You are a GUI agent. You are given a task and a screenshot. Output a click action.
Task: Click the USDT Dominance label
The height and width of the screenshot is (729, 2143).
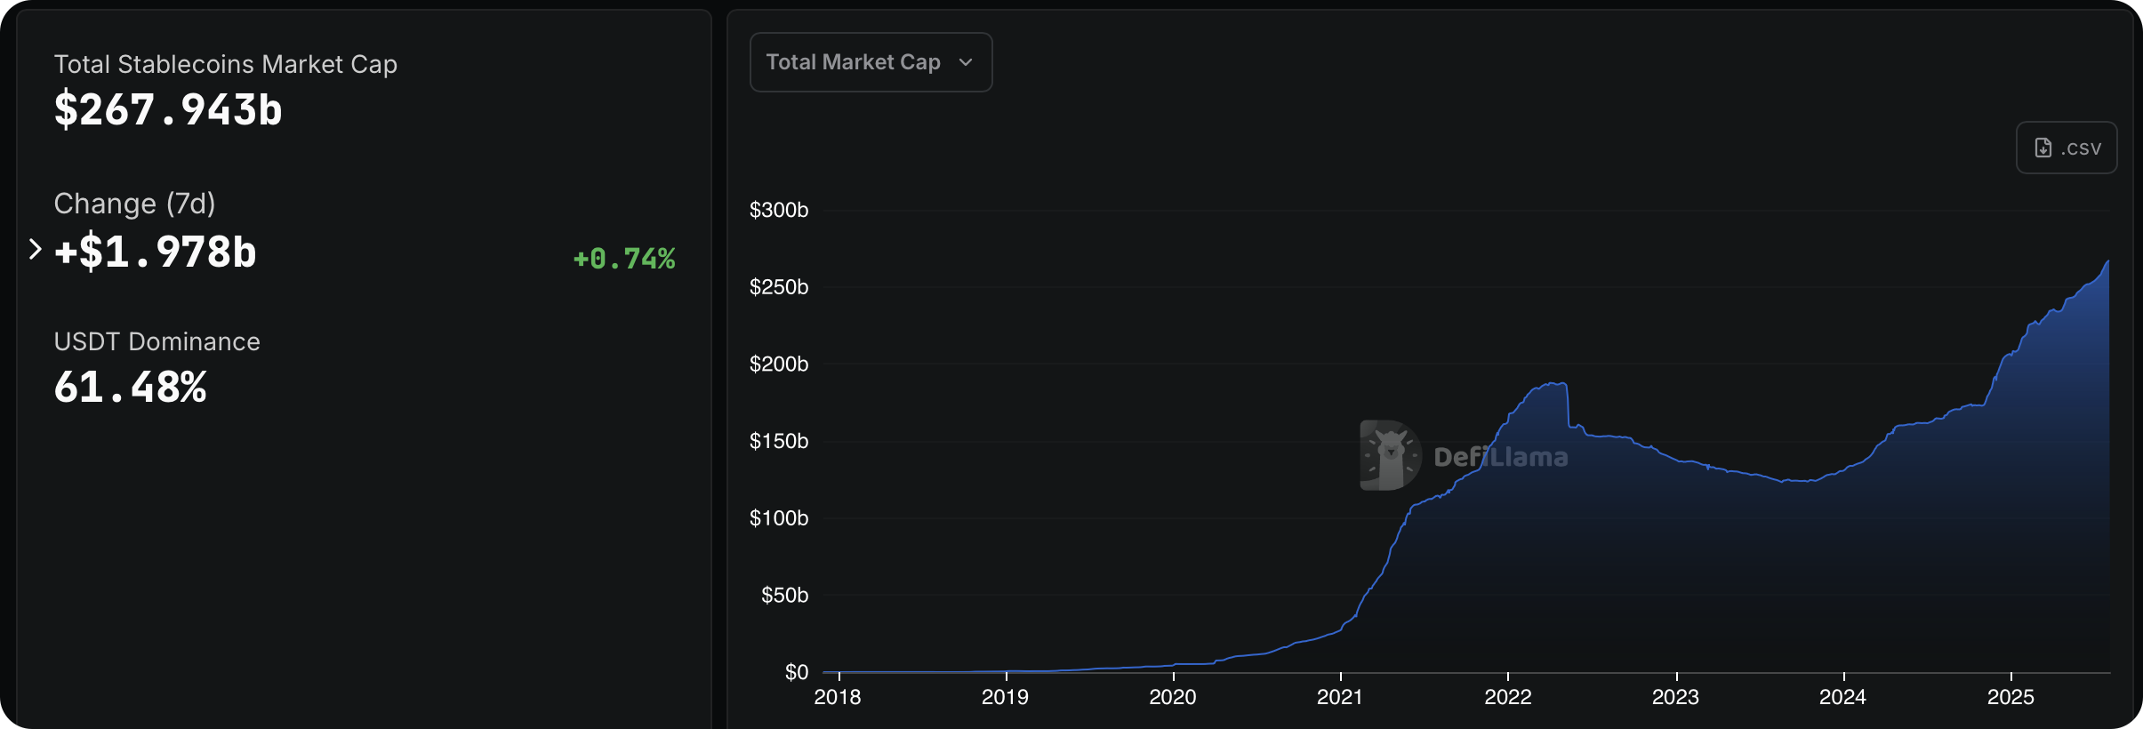157,341
